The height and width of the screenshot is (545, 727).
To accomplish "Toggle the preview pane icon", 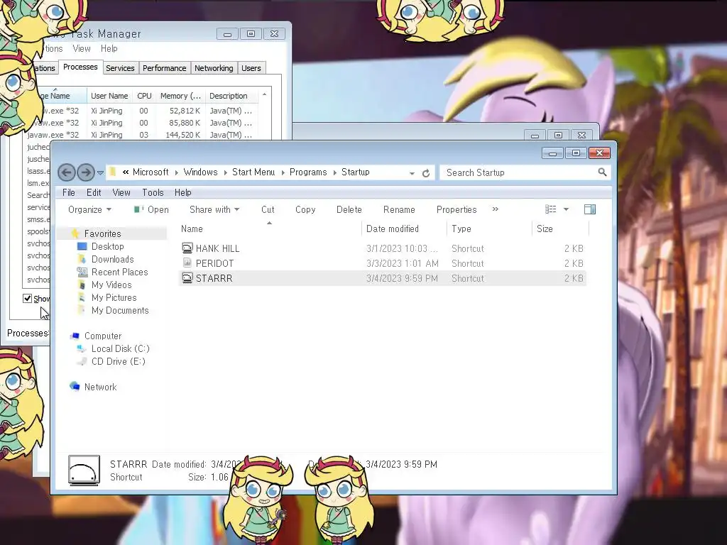I will pos(590,209).
